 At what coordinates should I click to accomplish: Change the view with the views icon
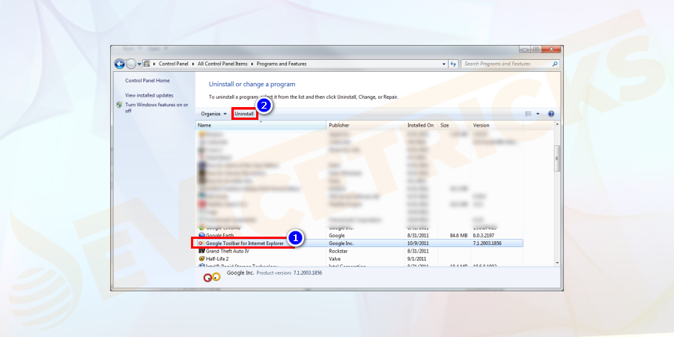528,114
